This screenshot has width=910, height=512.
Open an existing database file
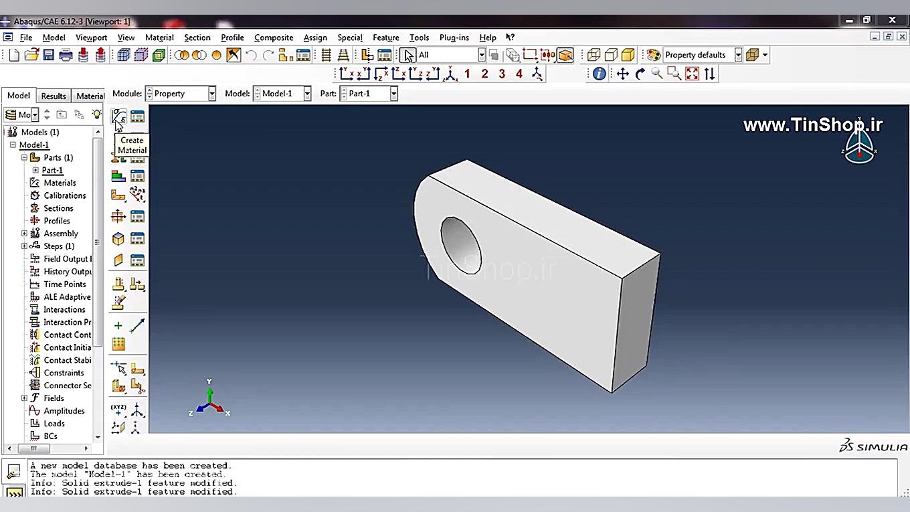pyautogui.click(x=31, y=56)
